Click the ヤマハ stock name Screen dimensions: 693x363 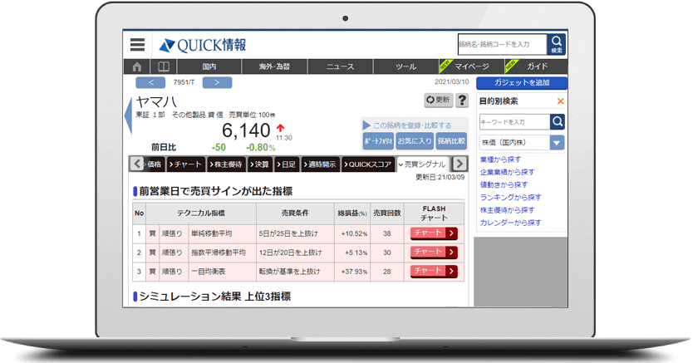(156, 102)
